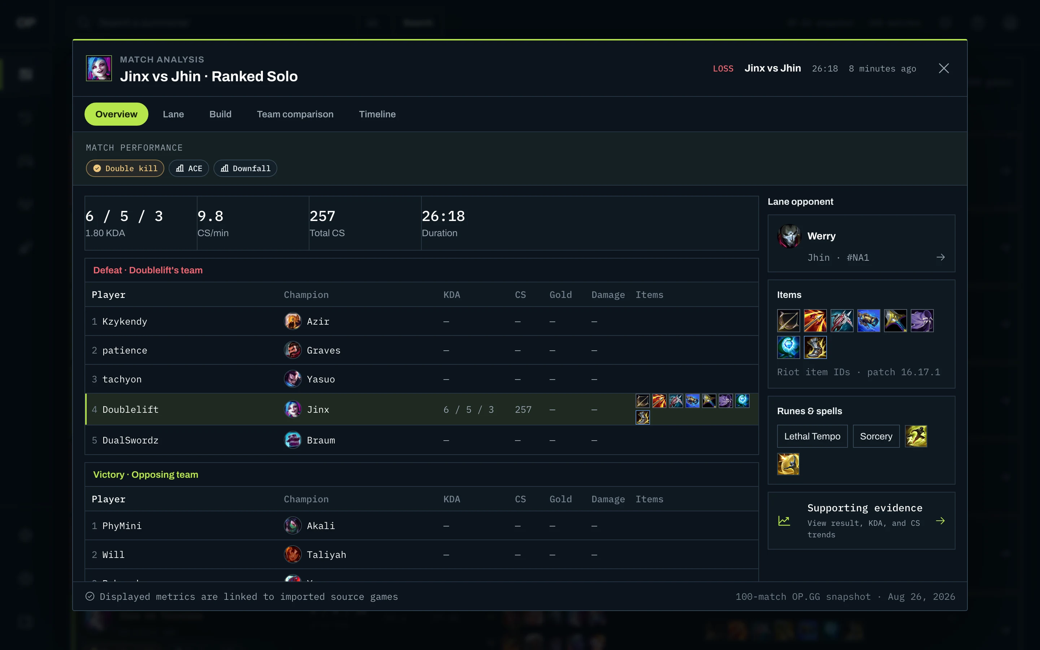Click the Azir champion icon
Viewport: 1040px width, 650px height.
292,321
